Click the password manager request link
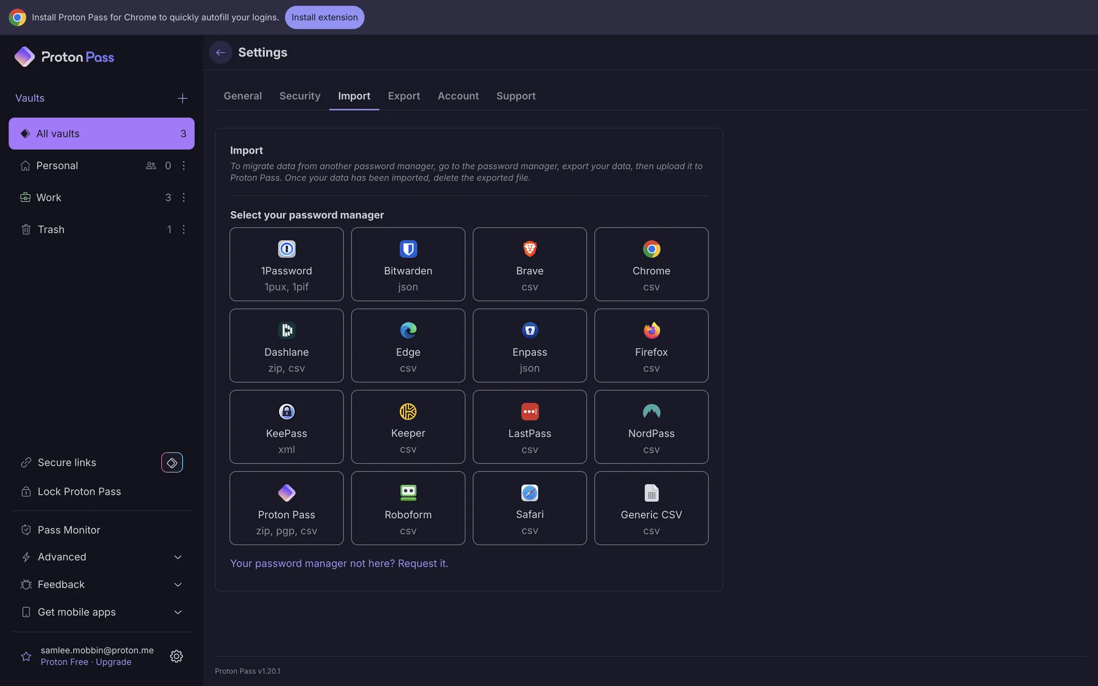This screenshot has width=1098, height=686. 339,563
